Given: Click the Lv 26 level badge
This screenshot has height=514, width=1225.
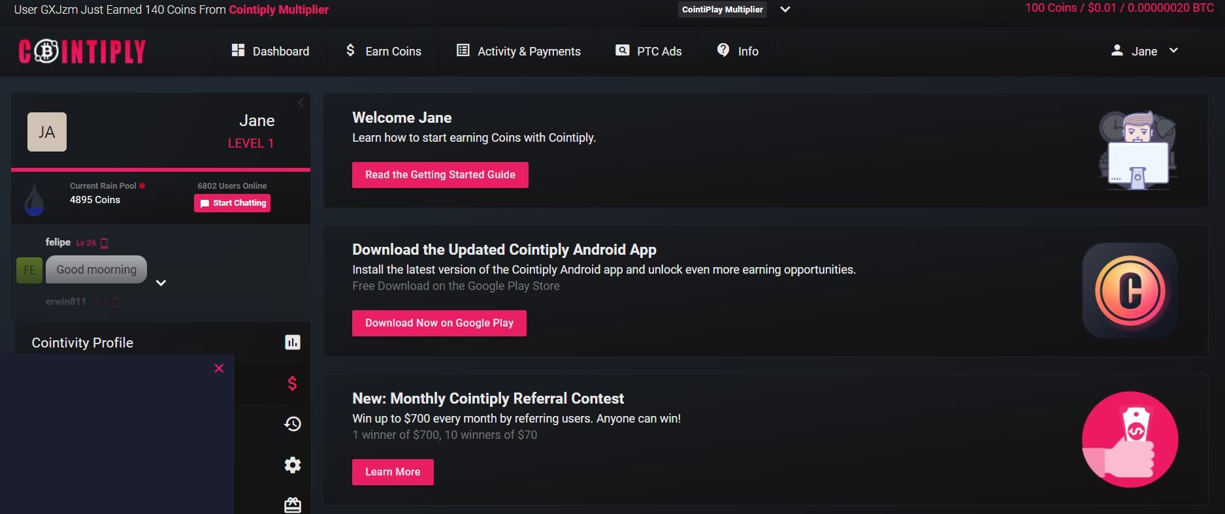Looking at the screenshot, I should pyautogui.click(x=86, y=243).
